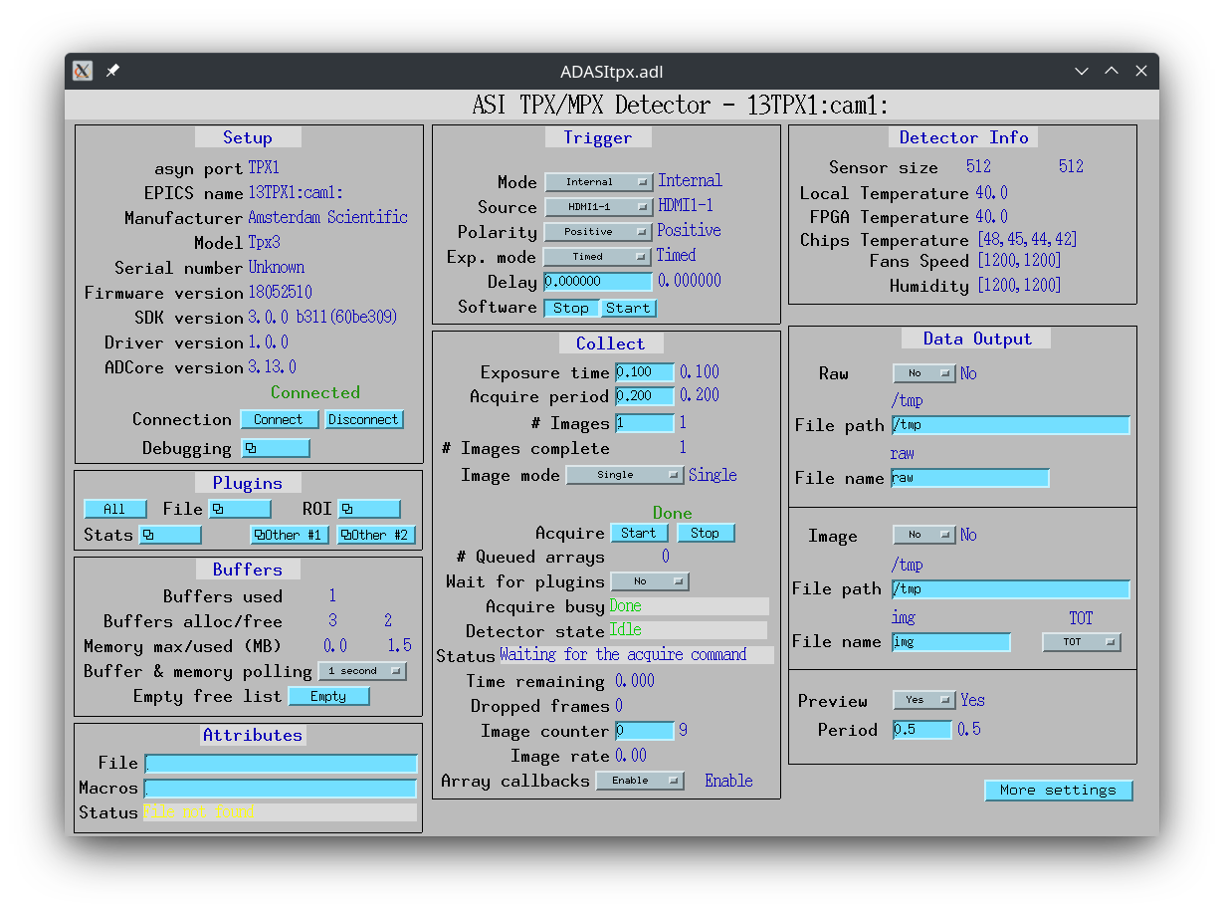Click the 'Waiting for the acquire command' status
The width and height of the screenshot is (1224, 913).
pyautogui.click(x=623, y=654)
